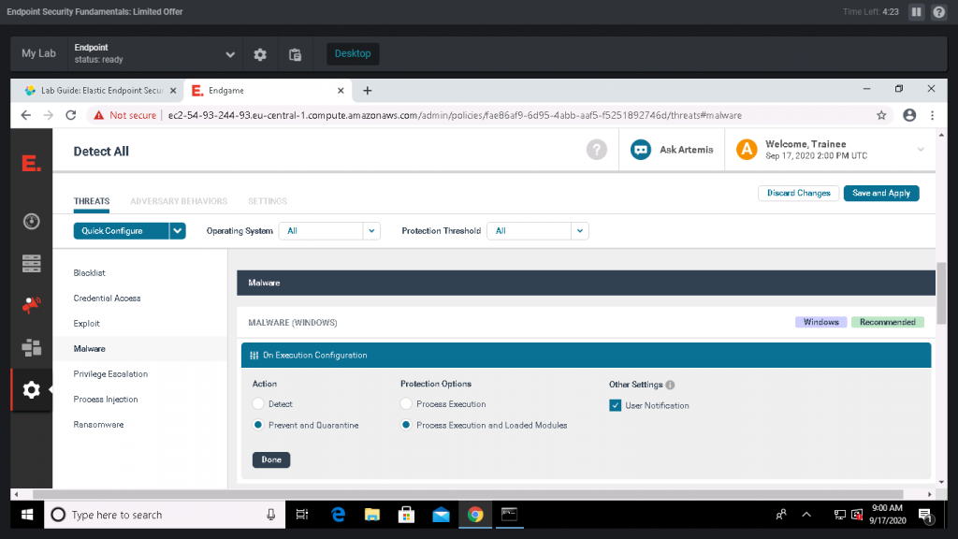The width and height of the screenshot is (958, 539).
Task: Go back in the browser
Action: [25, 115]
